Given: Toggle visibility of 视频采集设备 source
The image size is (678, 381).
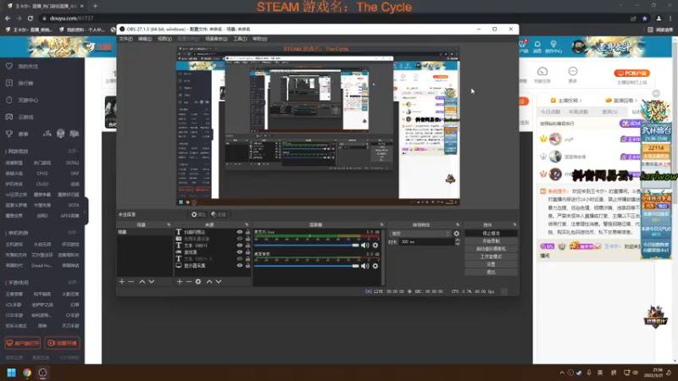Looking at the screenshot, I should [x=240, y=239].
